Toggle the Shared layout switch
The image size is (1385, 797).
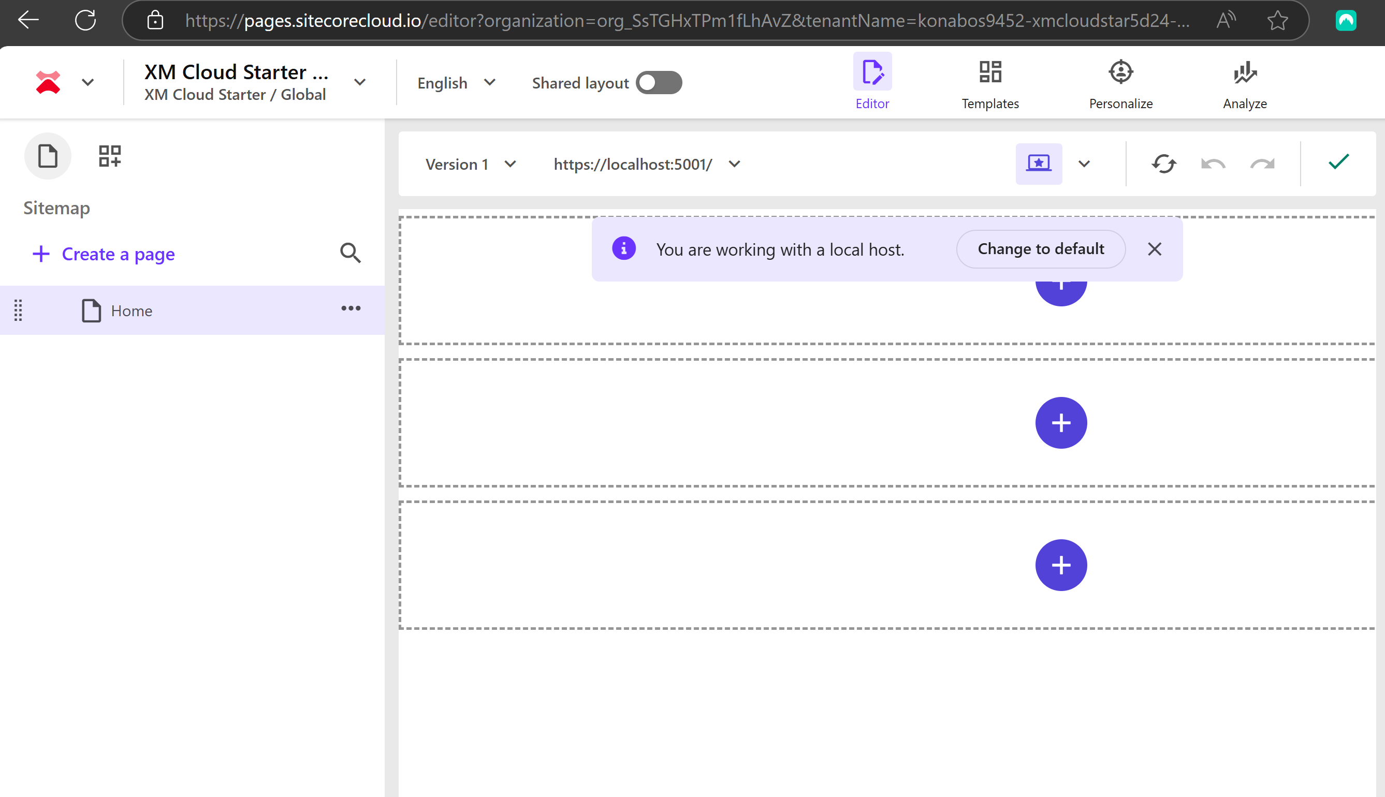[x=659, y=83]
